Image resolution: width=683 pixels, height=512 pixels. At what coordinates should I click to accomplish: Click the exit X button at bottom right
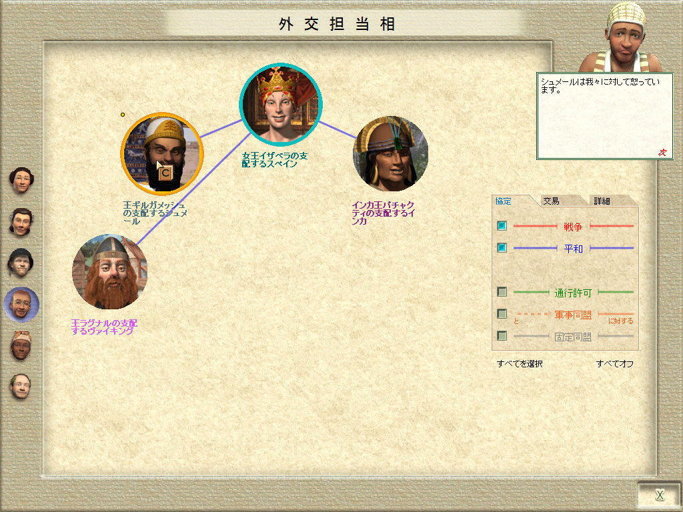(660, 495)
